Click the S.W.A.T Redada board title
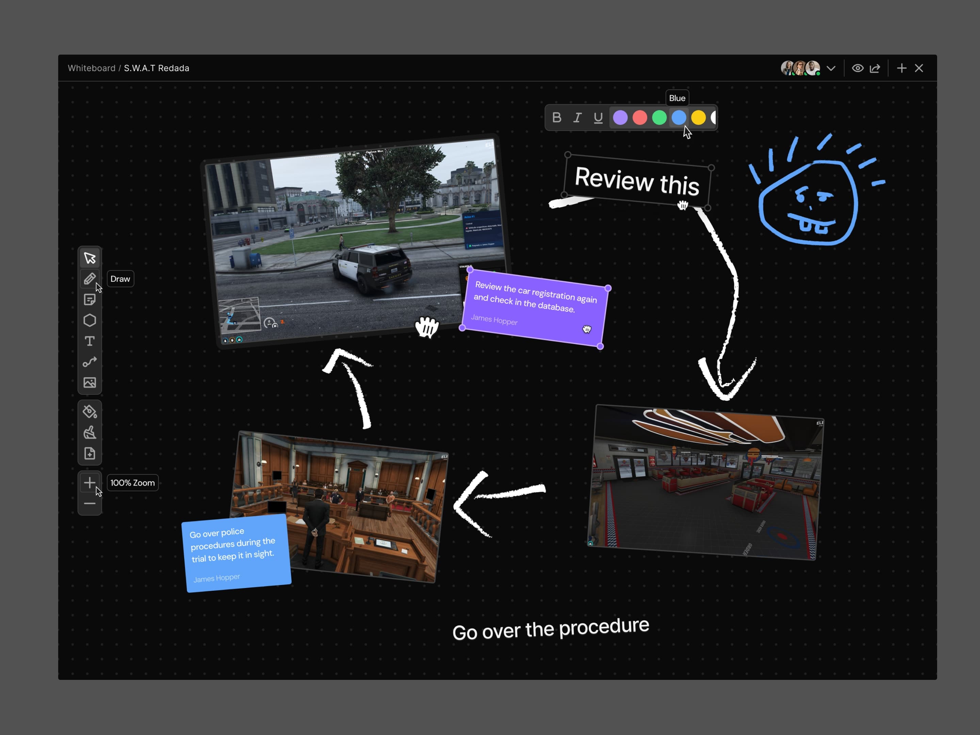Screen dimensions: 980x735 tap(157, 68)
